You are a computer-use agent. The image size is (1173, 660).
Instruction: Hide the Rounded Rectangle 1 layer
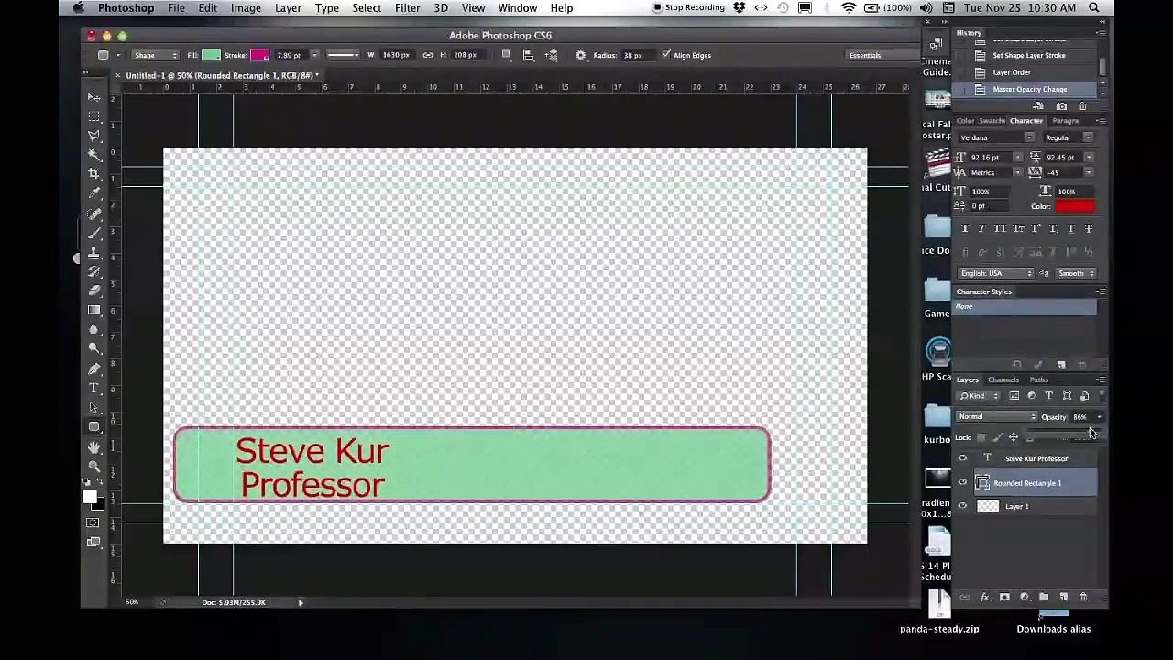click(962, 482)
